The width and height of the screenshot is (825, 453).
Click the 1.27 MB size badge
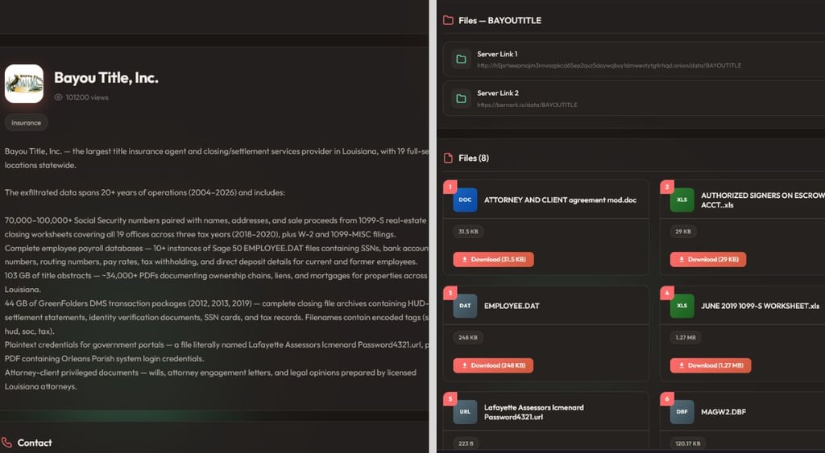click(686, 338)
